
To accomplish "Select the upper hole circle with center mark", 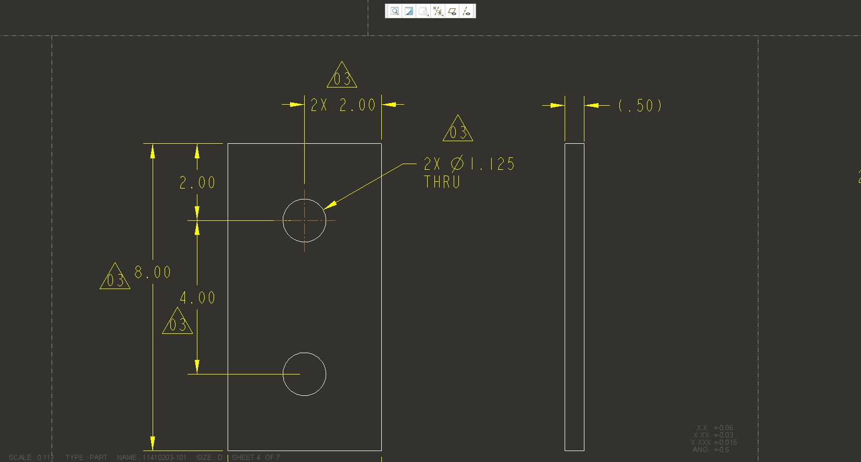I will coord(305,220).
